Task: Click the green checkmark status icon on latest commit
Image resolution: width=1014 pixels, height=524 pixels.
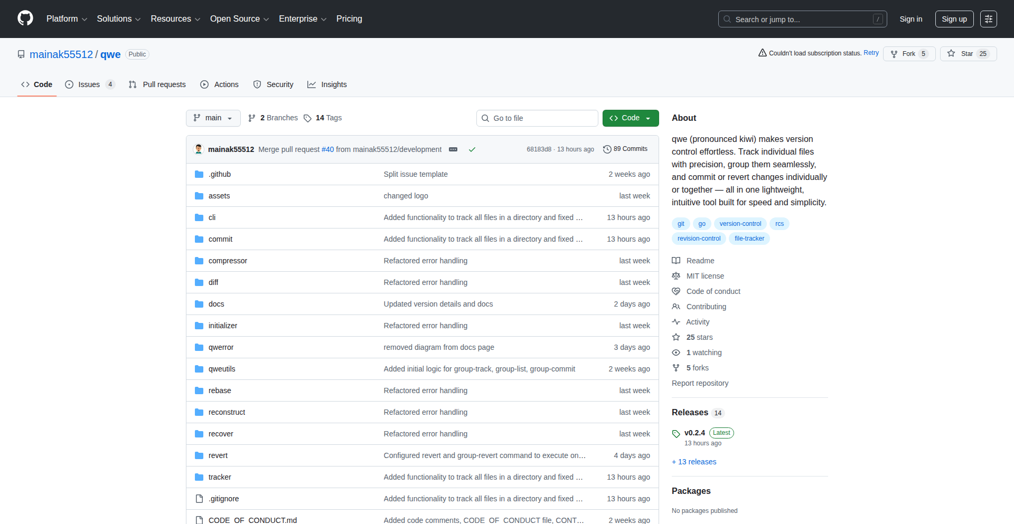Action: [472, 149]
